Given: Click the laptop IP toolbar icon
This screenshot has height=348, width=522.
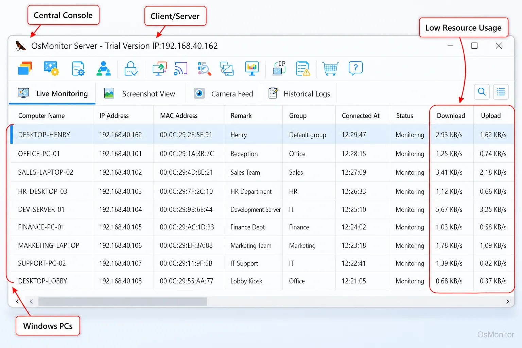Looking at the screenshot, I should coord(279,68).
